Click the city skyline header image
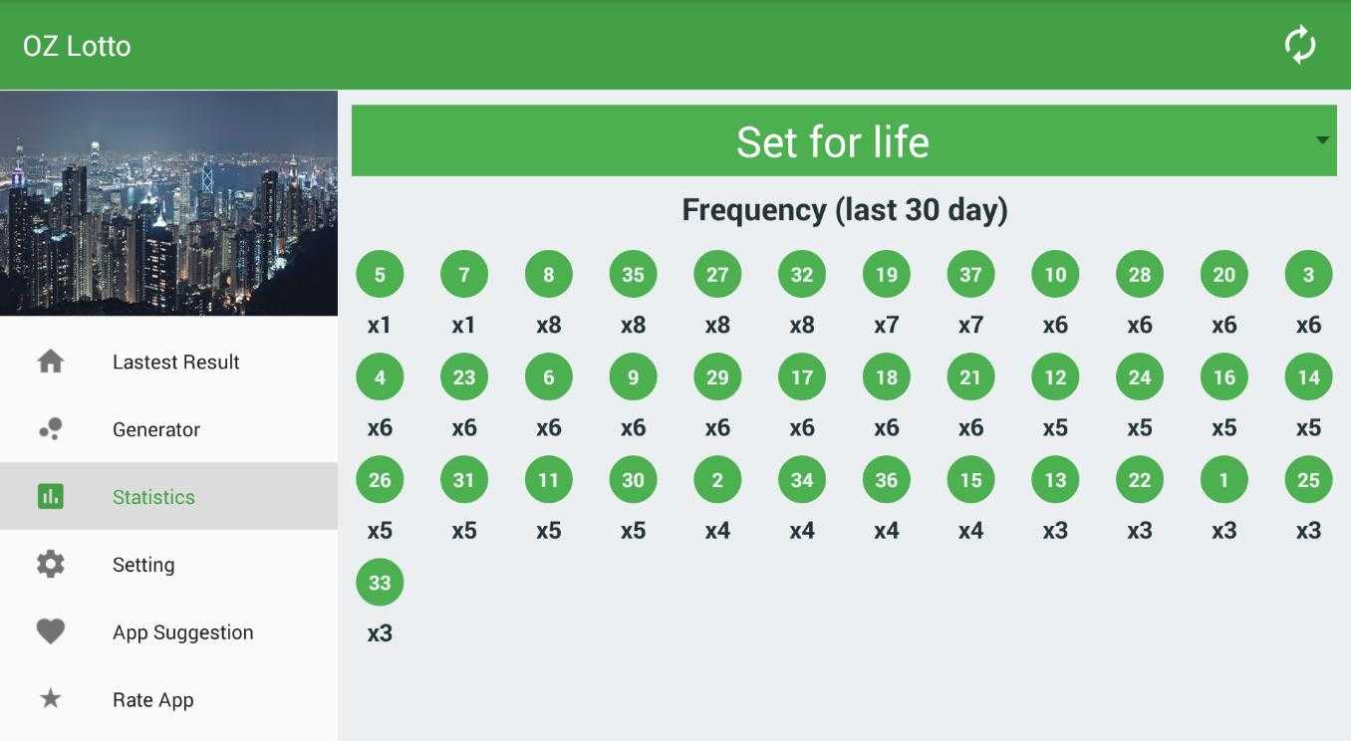Viewport: 1351px width, 741px height. tap(169, 203)
